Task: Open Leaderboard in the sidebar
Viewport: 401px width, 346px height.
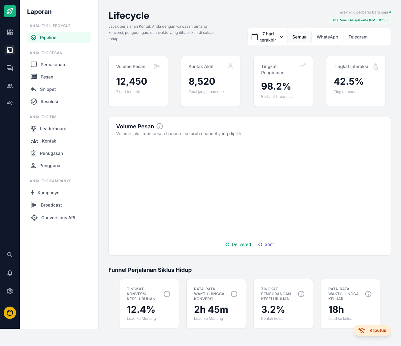Action: (x=53, y=129)
